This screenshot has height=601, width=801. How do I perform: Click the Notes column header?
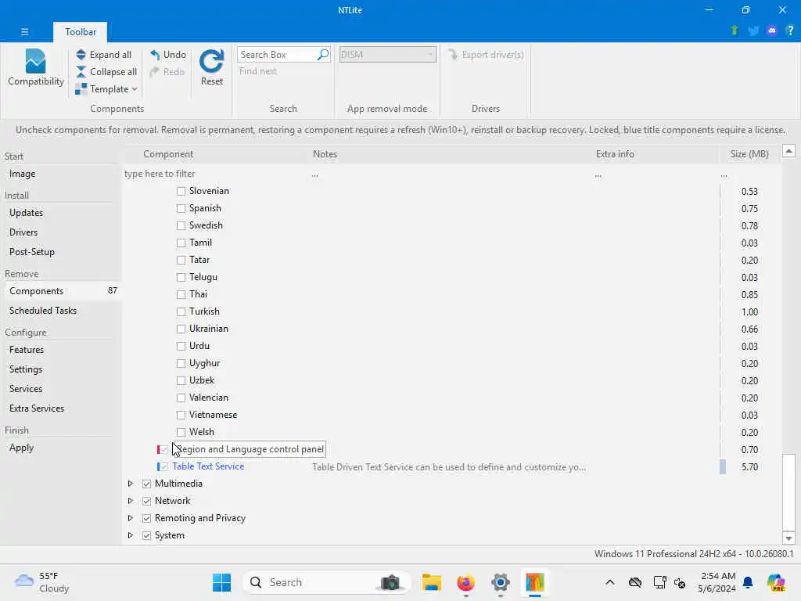click(325, 154)
